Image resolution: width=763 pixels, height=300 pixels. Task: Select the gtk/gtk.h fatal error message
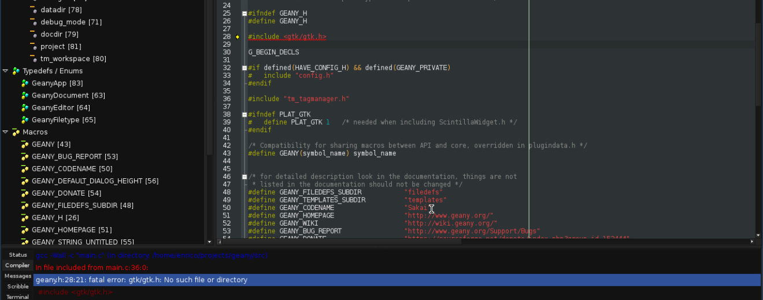click(142, 280)
